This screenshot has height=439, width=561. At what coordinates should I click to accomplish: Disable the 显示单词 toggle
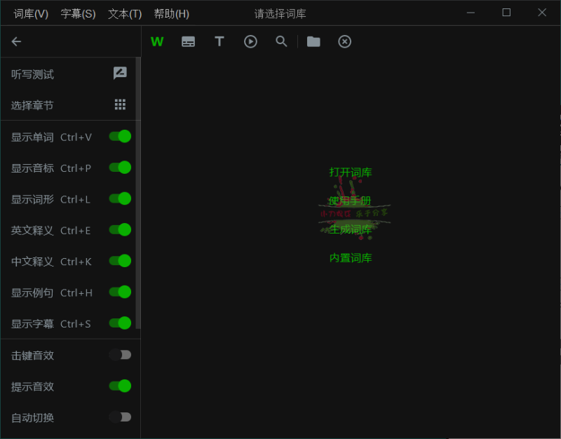(119, 137)
